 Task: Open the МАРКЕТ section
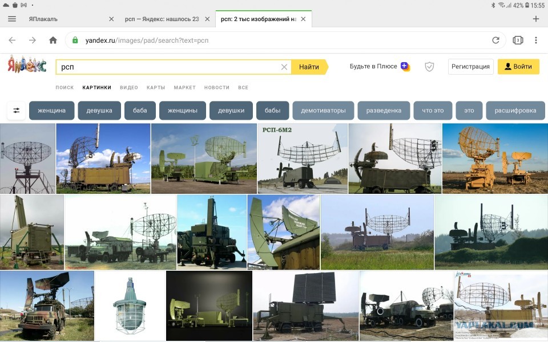point(184,88)
